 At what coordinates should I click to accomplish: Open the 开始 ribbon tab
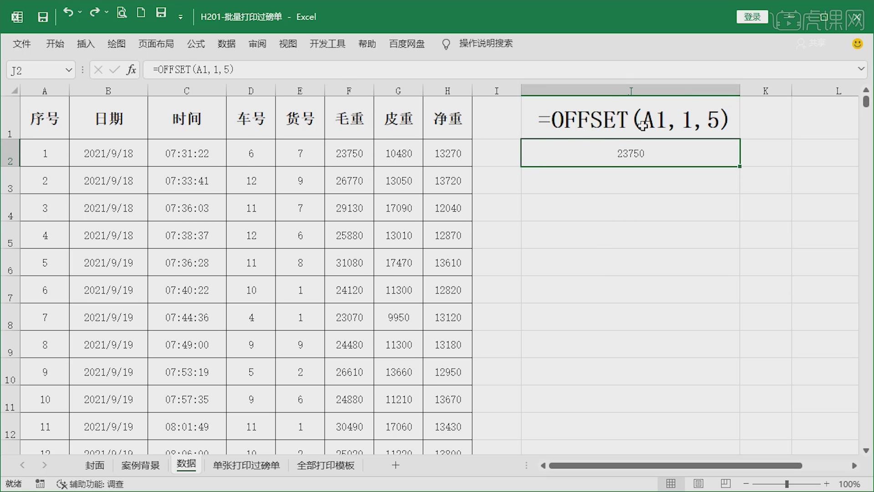(55, 44)
